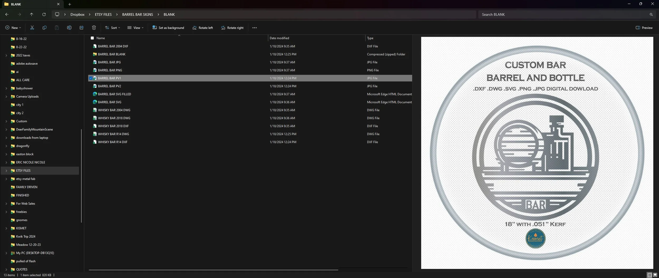The image size is (659, 278).
Task: Click the sidebar vertical scrollbar
Action: coord(81,176)
